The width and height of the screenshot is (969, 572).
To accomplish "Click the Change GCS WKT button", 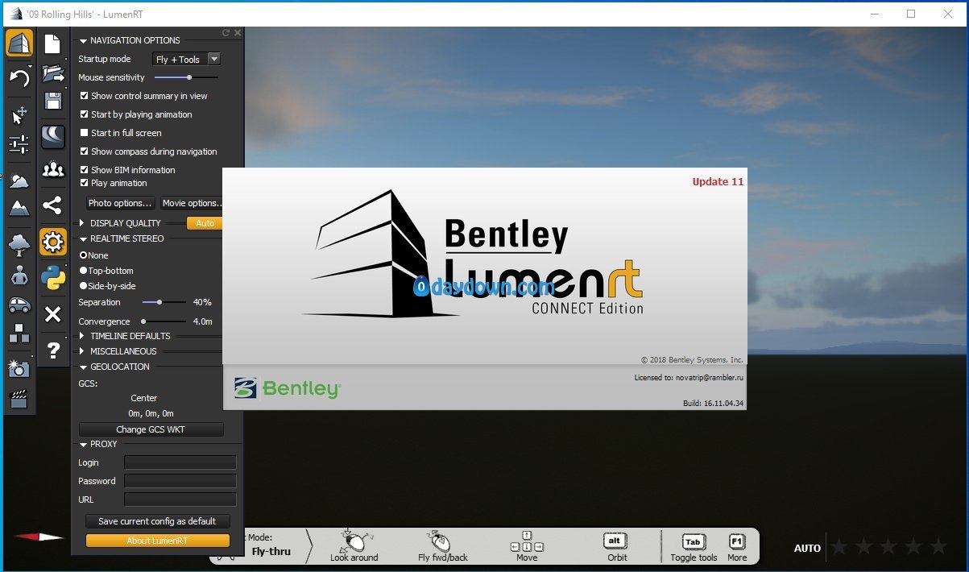I will [x=151, y=429].
